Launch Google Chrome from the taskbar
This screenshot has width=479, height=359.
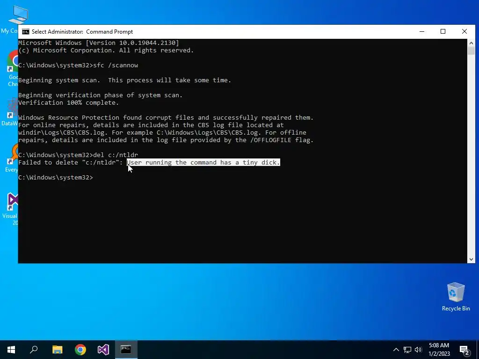tap(80, 350)
